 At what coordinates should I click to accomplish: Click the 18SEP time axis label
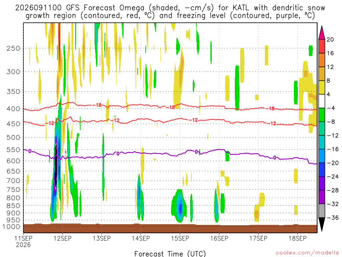pos(298,238)
